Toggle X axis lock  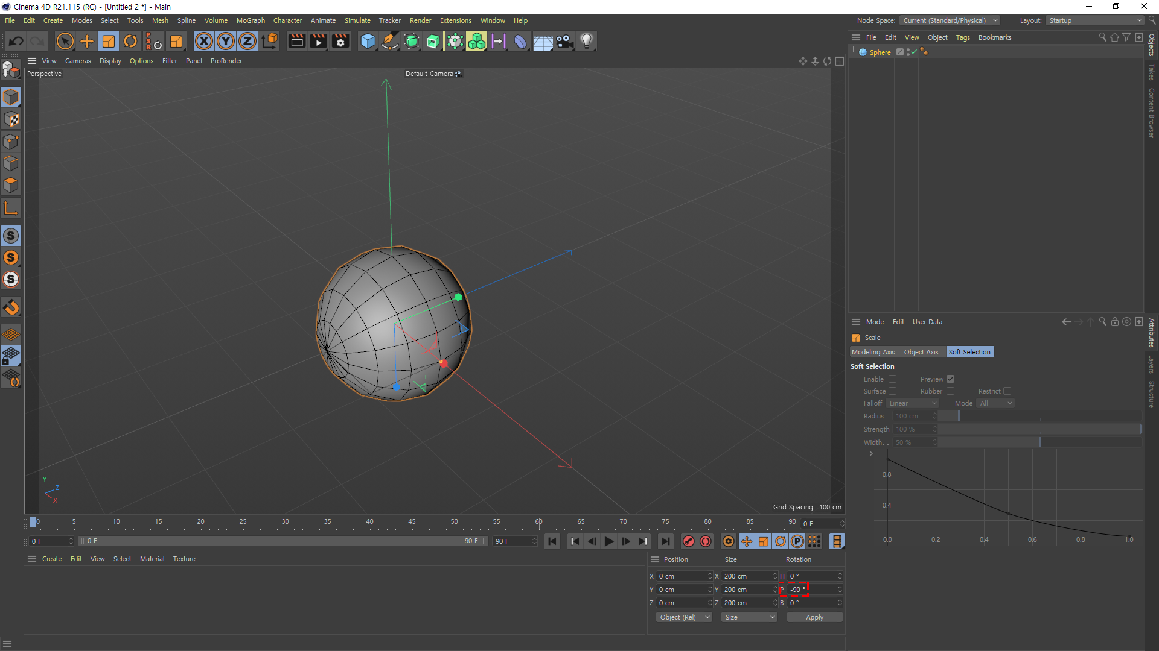pos(204,41)
